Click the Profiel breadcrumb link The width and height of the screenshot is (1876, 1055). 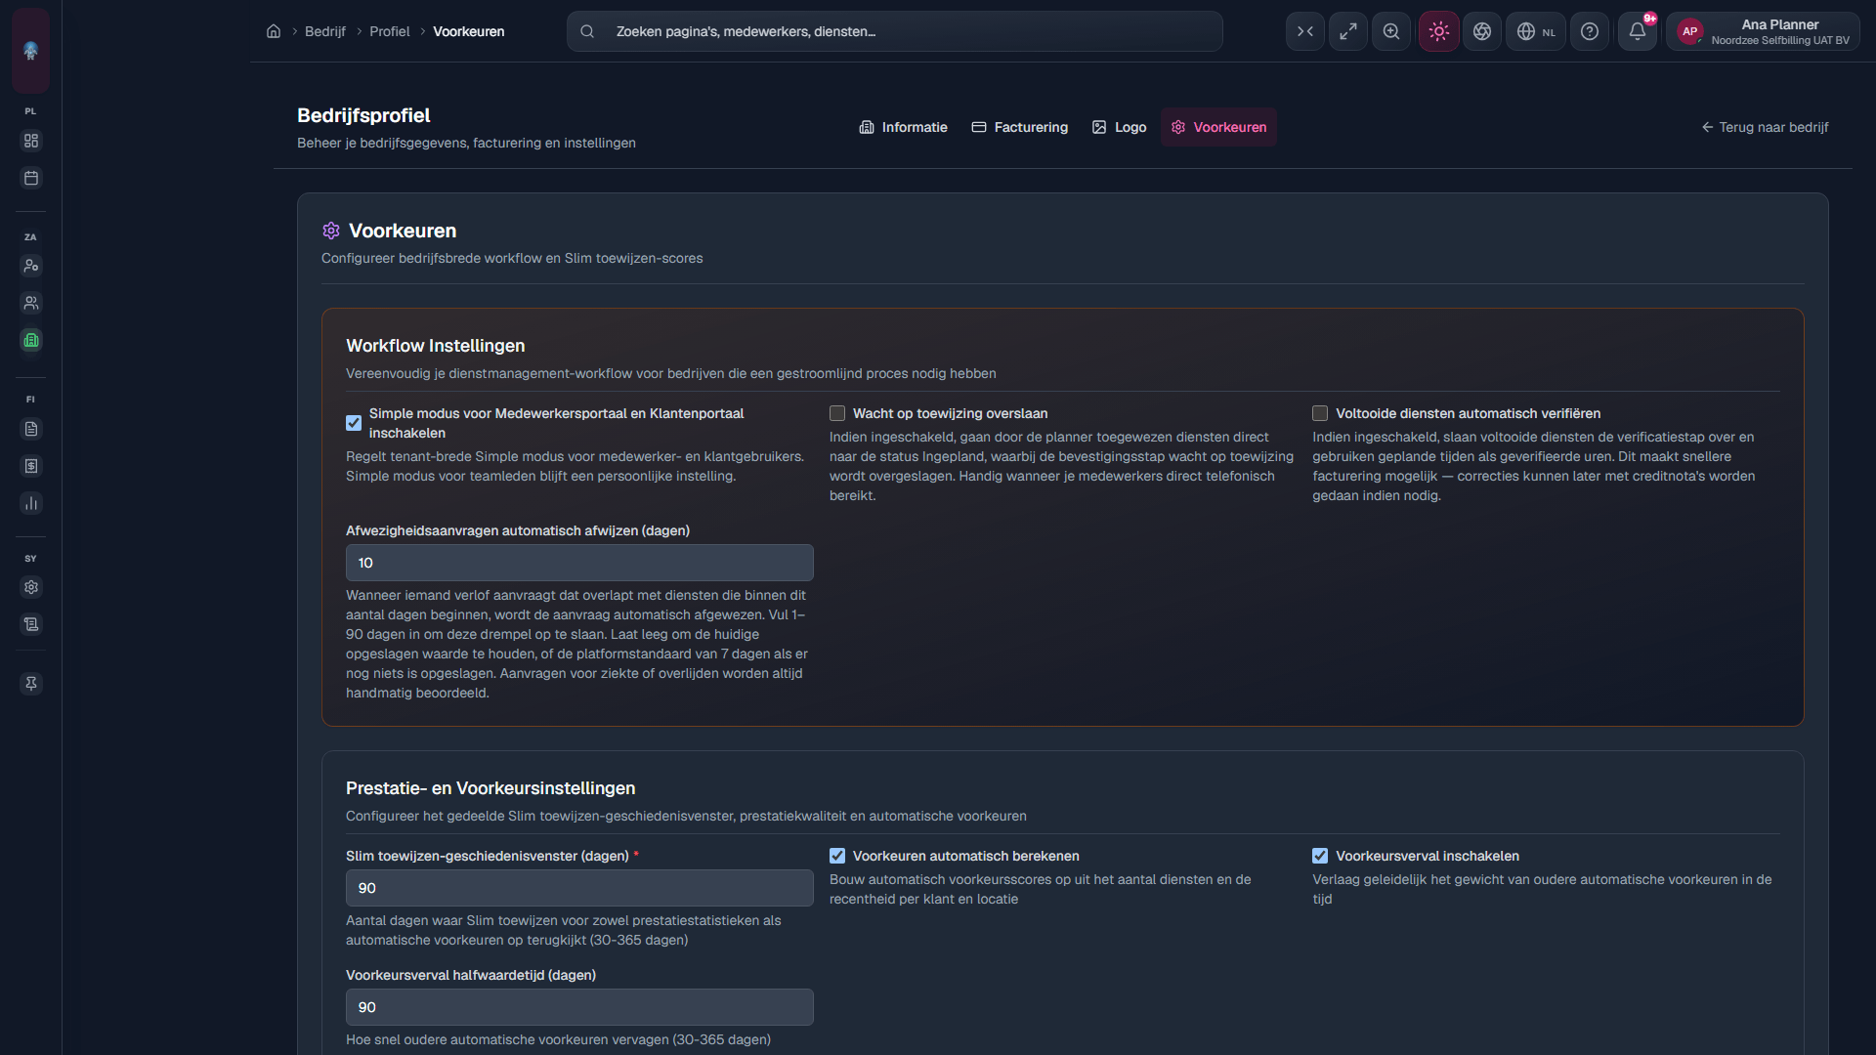(x=390, y=31)
